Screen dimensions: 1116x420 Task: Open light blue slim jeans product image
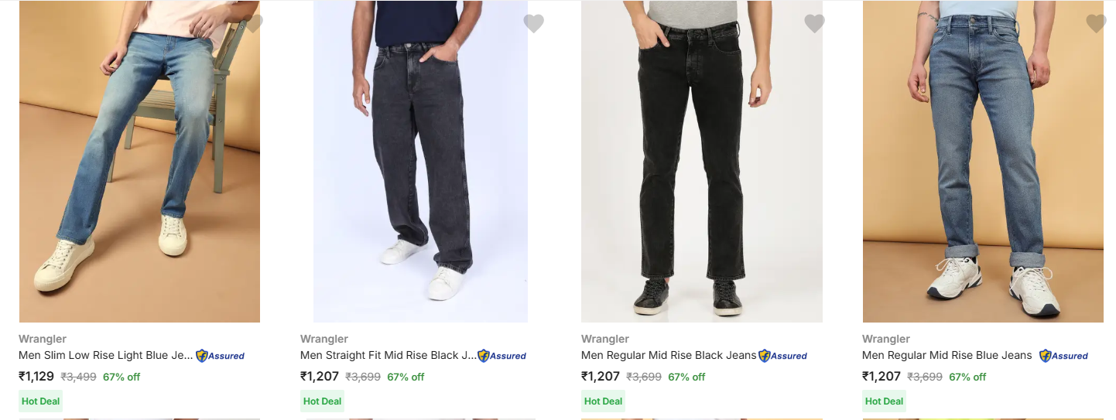coord(139,162)
